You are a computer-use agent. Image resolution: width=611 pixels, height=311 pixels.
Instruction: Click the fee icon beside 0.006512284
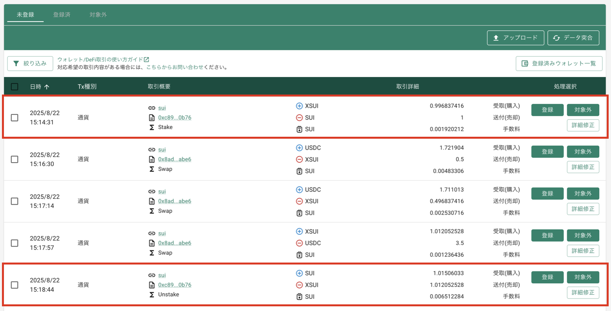tap(299, 297)
